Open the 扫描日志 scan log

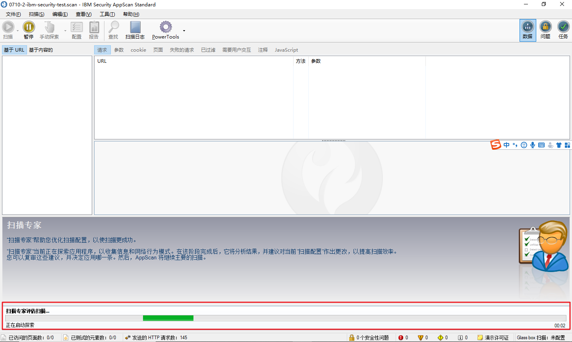point(135,30)
